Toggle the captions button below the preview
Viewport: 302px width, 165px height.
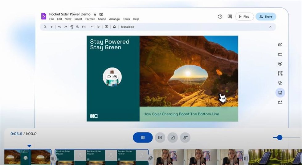pyautogui.click(x=160, y=138)
